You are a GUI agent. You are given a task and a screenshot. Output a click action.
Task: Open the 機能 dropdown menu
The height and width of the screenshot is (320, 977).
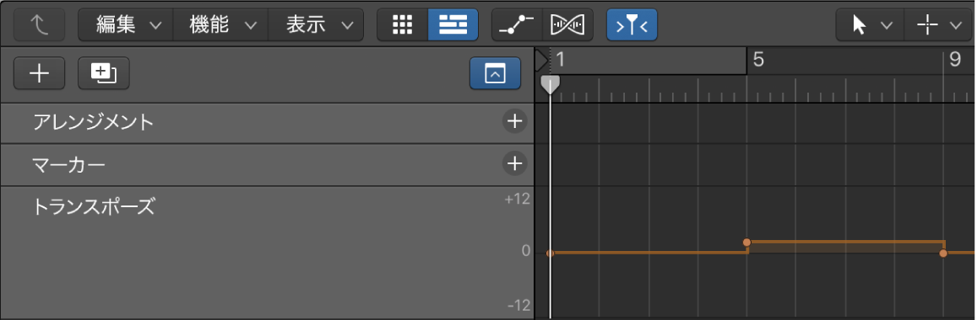[x=220, y=25]
